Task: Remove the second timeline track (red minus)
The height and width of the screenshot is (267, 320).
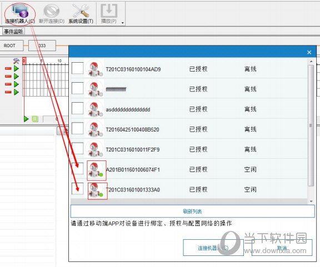Action: click(8, 76)
